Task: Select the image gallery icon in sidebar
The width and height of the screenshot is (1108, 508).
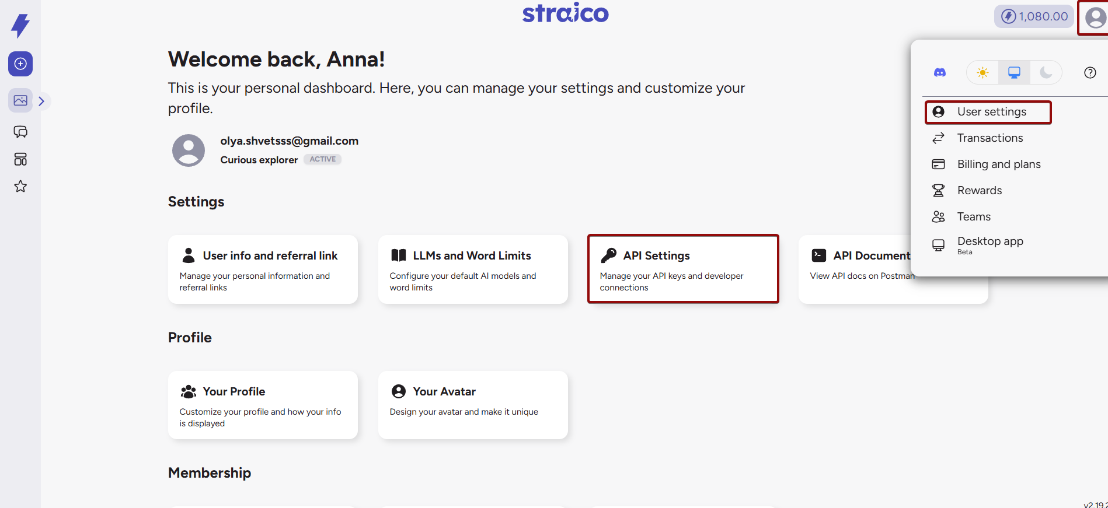Action: click(20, 100)
